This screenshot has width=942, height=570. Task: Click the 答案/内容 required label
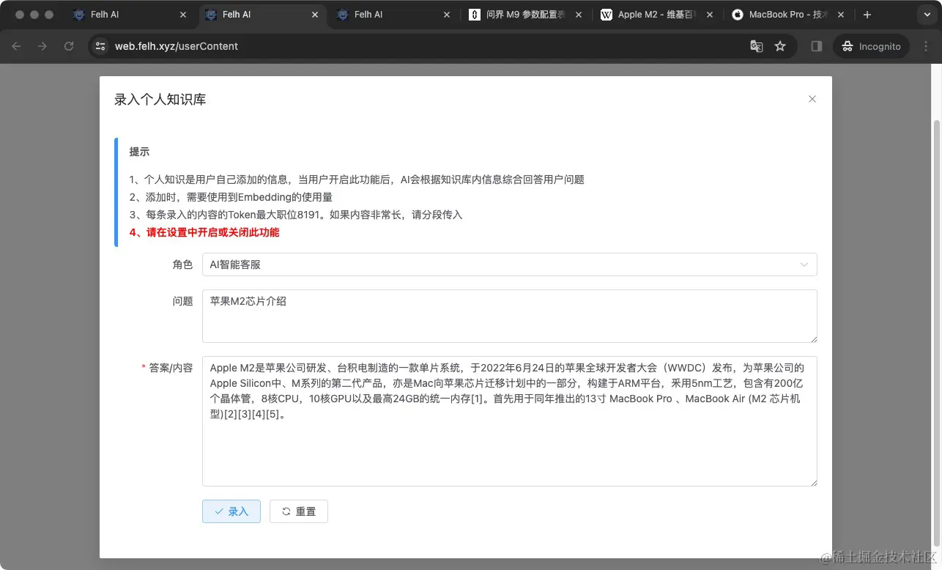click(167, 368)
